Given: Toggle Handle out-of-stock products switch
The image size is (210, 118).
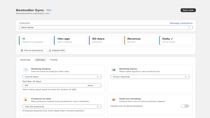Looking at the screenshot, I should click(185, 106).
